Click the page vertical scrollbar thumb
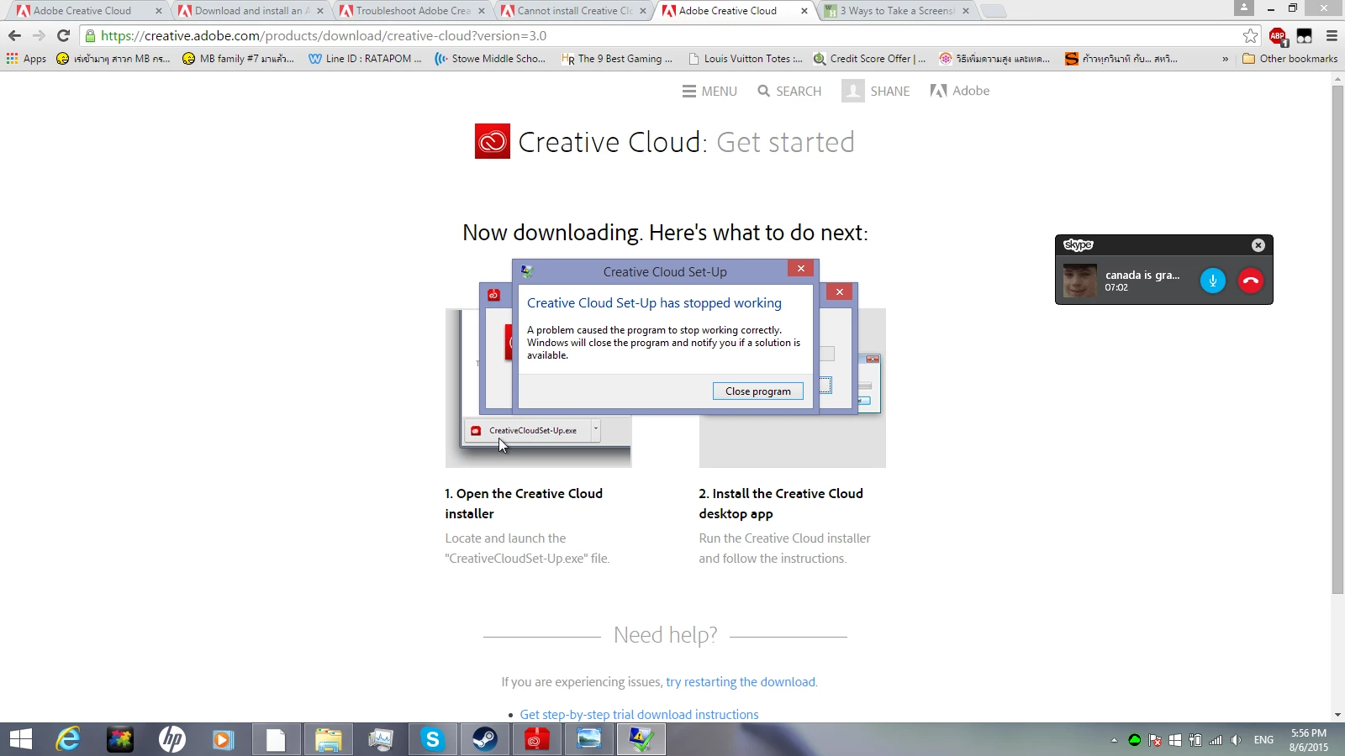 coord(1337,339)
